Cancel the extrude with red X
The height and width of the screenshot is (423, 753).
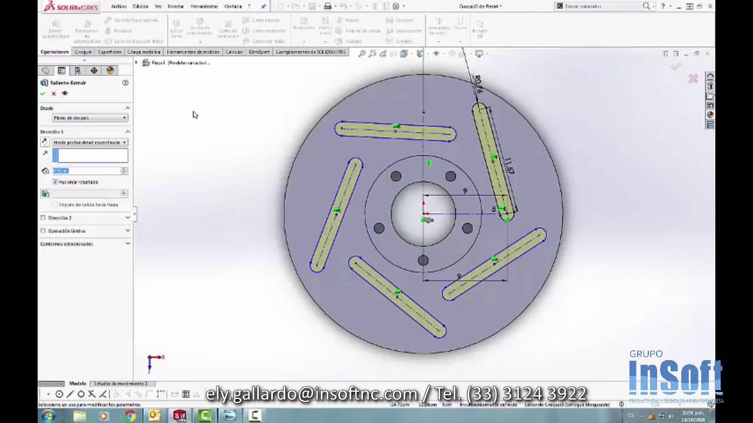coord(54,93)
